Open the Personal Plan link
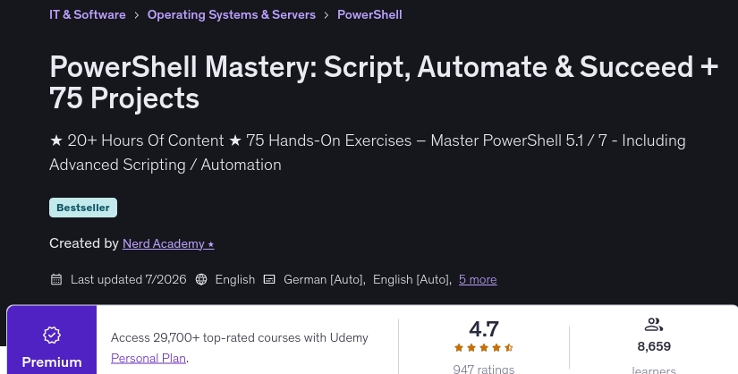738x374 pixels. tap(148, 358)
